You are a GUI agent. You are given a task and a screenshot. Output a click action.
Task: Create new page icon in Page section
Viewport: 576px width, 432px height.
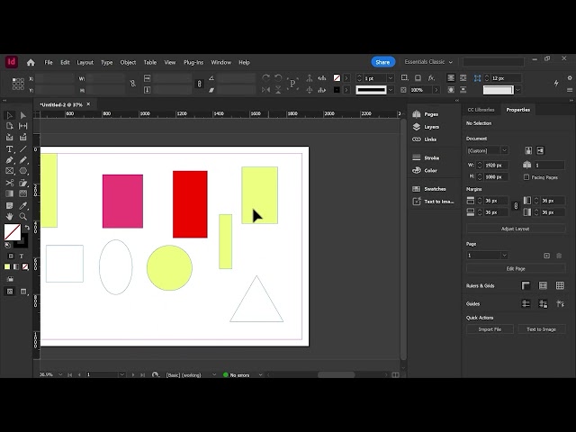pyautogui.click(x=546, y=256)
